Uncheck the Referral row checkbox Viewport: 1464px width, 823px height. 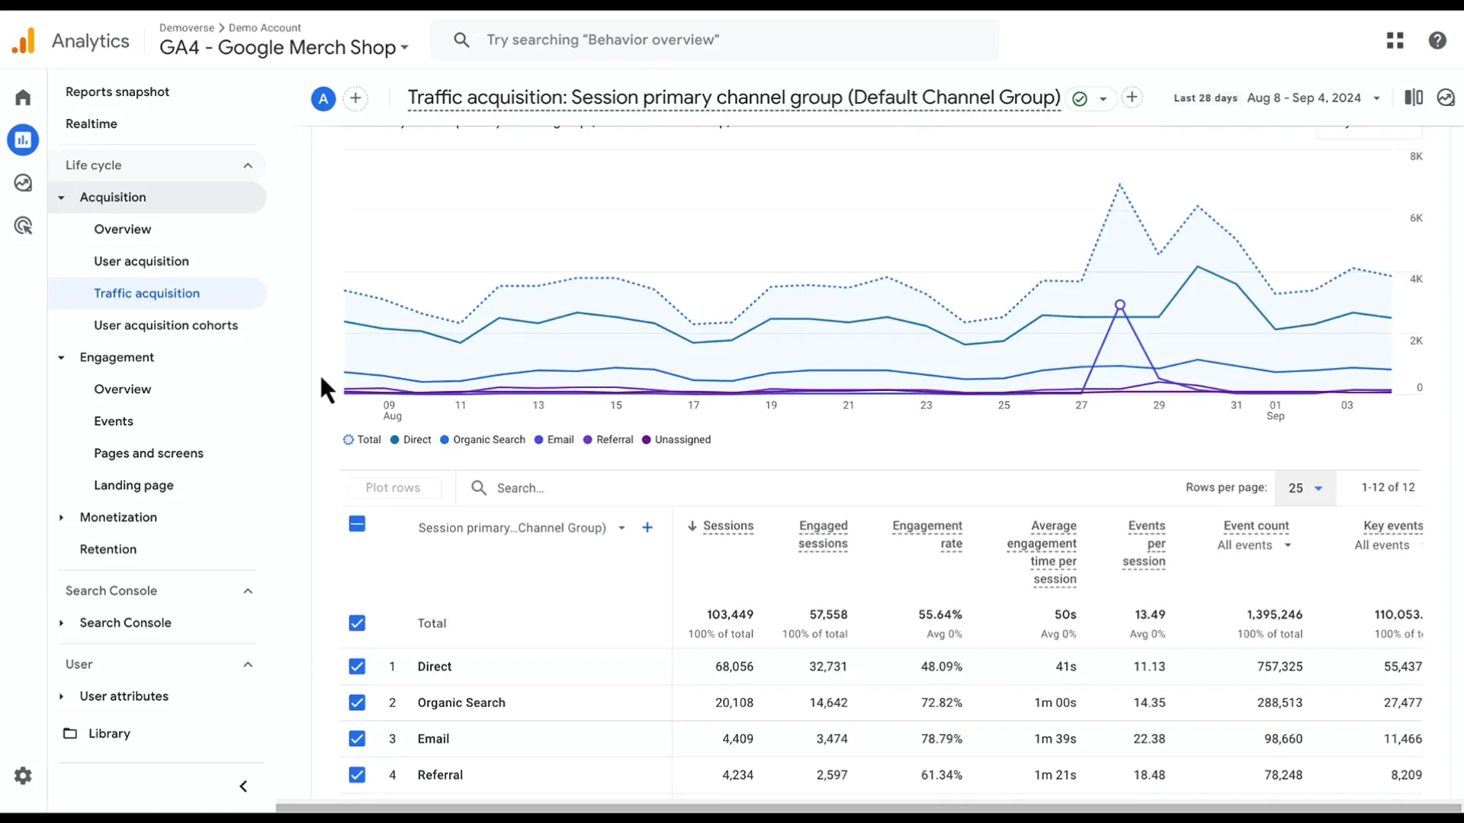pos(357,774)
